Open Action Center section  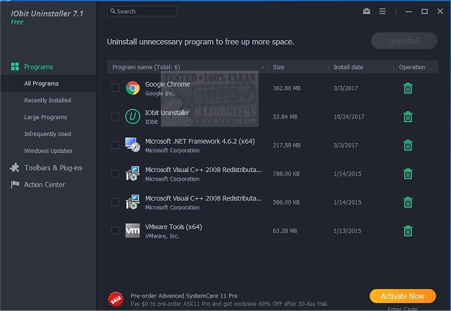pos(44,185)
